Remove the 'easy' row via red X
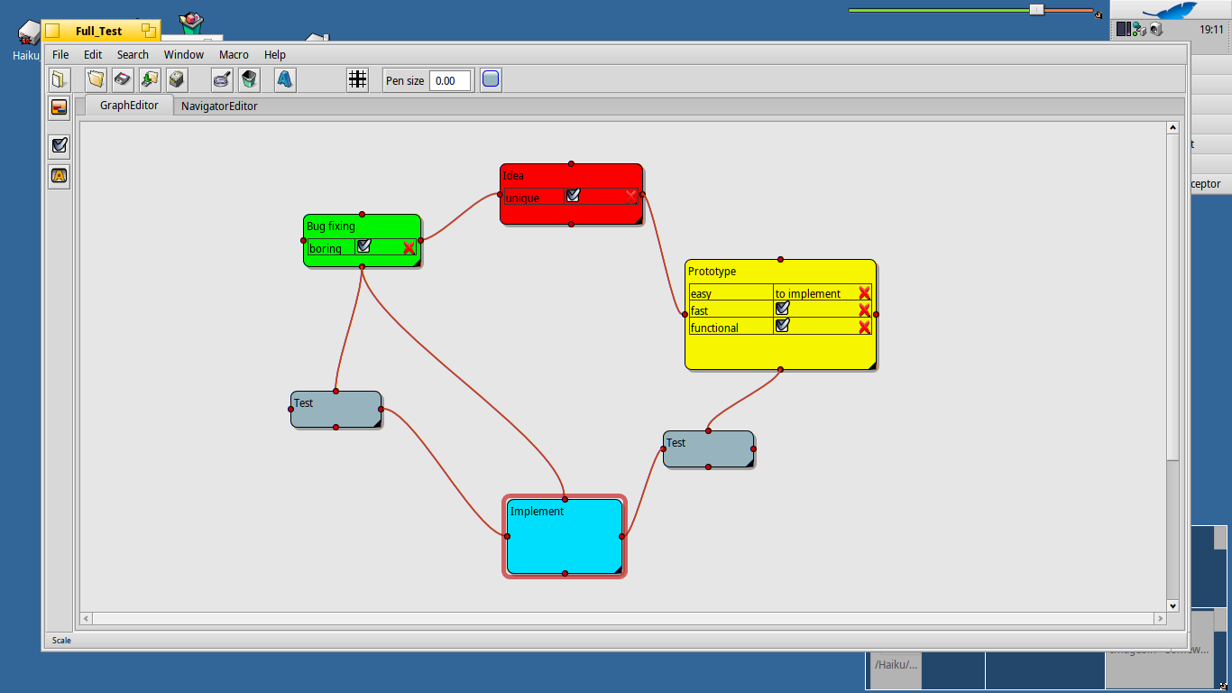Viewport: 1232px width, 693px height. 864,293
